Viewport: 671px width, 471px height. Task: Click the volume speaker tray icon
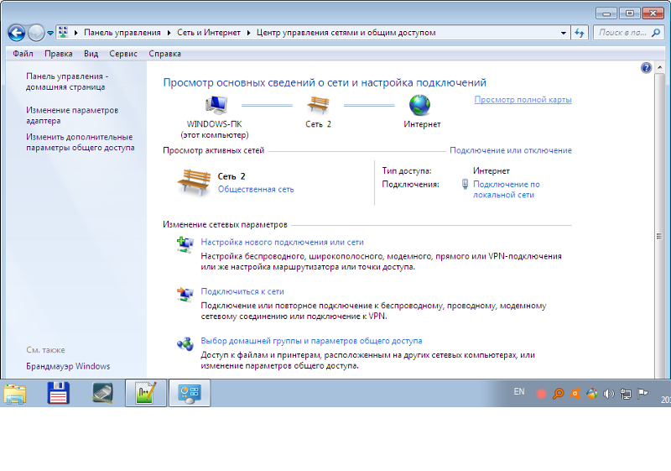click(x=609, y=394)
